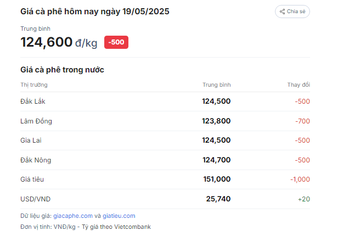
Task: Click the Thị trường column header
Action: tap(34, 85)
